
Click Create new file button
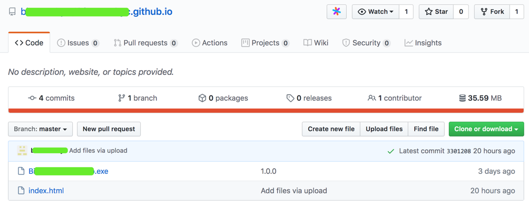[331, 129]
